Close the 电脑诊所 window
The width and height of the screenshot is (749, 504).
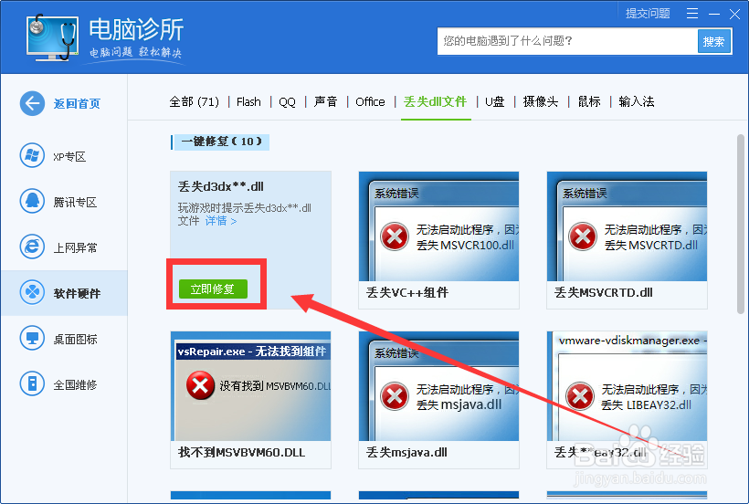tap(734, 14)
